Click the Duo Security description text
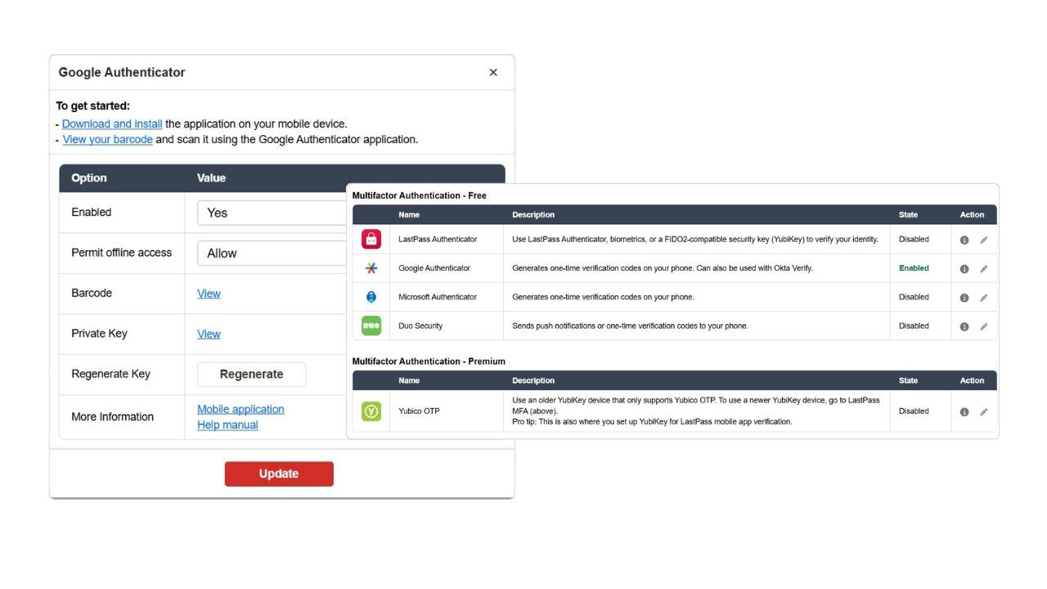The height and width of the screenshot is (589, 1047). (630, 326)
